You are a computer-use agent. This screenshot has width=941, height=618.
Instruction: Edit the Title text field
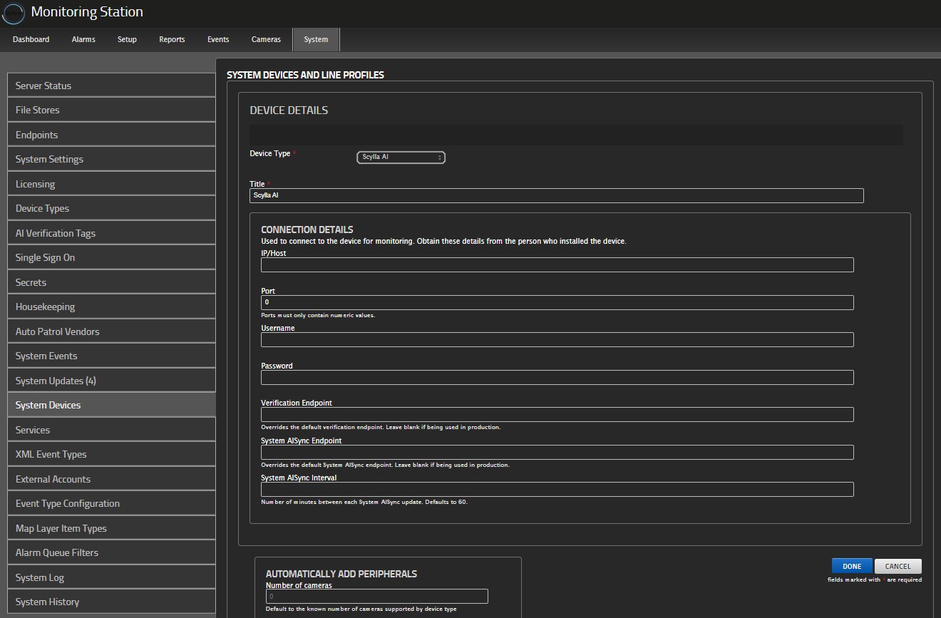pos(556,196)
